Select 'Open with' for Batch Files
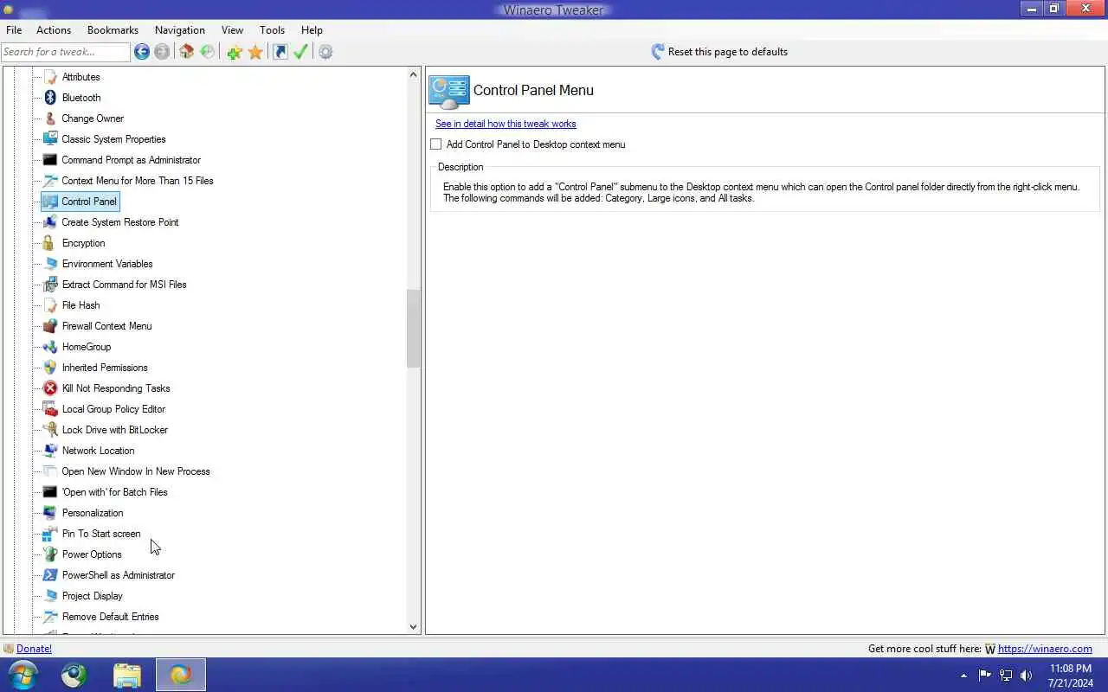The width and height of the screenshot is (1108, 692). pyautogui.click(x=114, y=492)
